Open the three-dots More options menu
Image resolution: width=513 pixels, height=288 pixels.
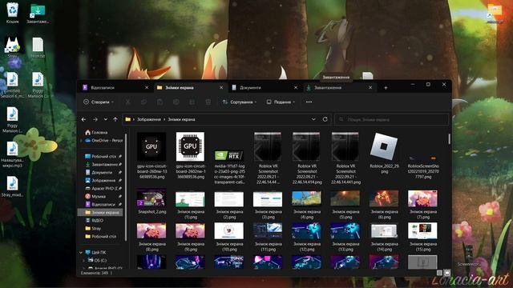click(x=309, y=102)
